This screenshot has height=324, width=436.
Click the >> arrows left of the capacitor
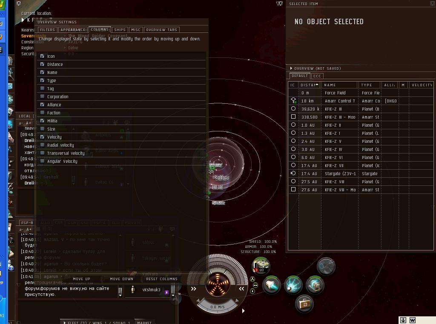194,289
